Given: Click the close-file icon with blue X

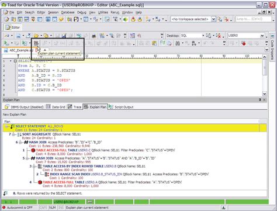Looking at the screenshot, I should pos(29,36).
